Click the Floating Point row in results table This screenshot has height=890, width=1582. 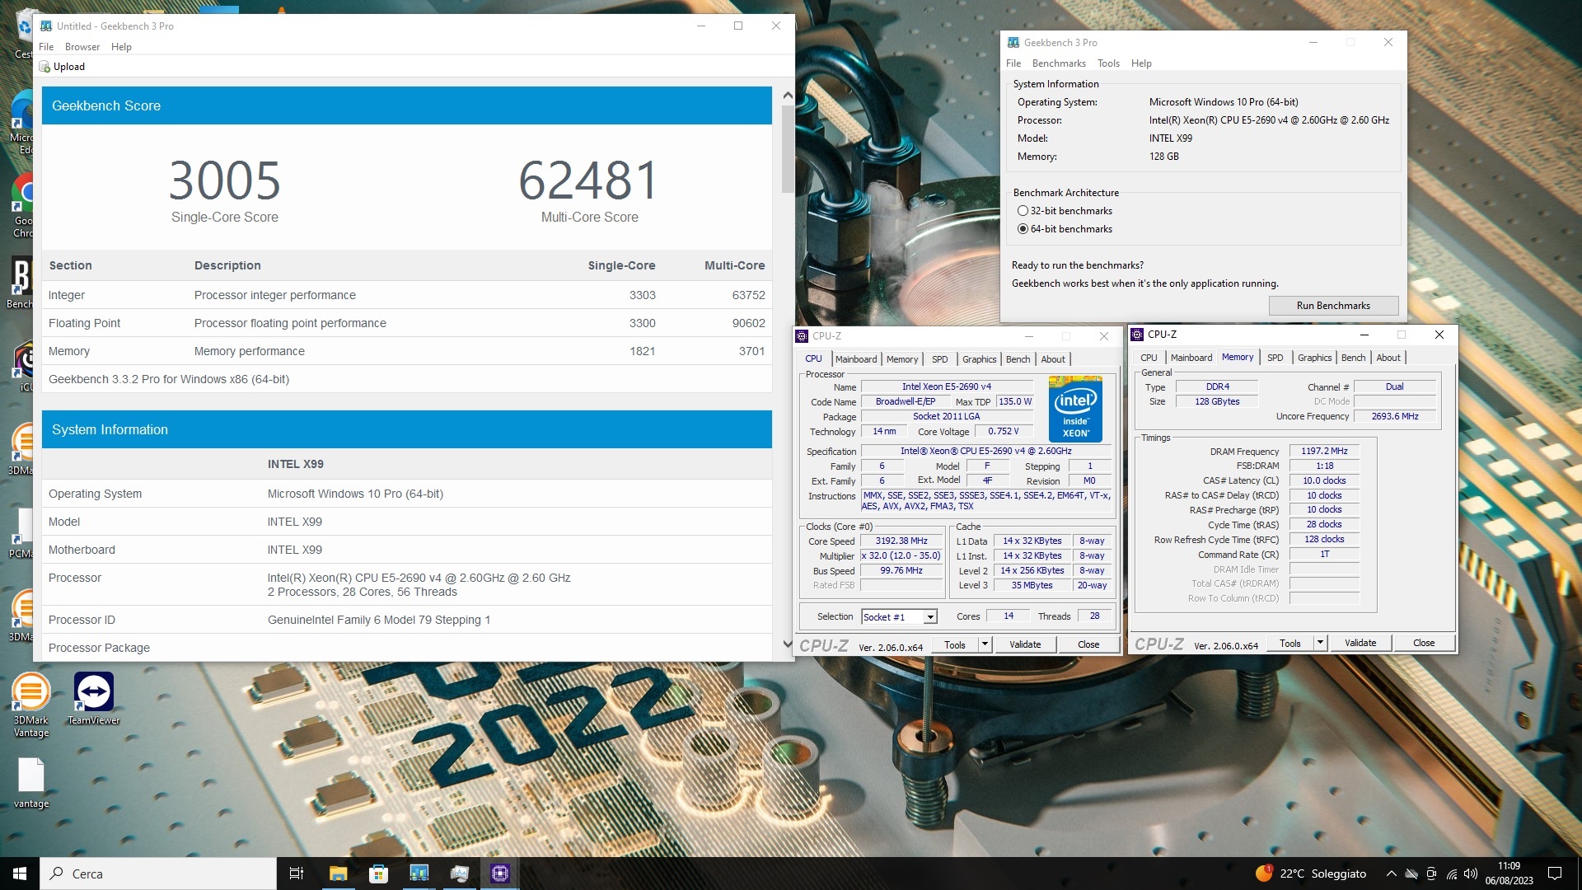407,323
